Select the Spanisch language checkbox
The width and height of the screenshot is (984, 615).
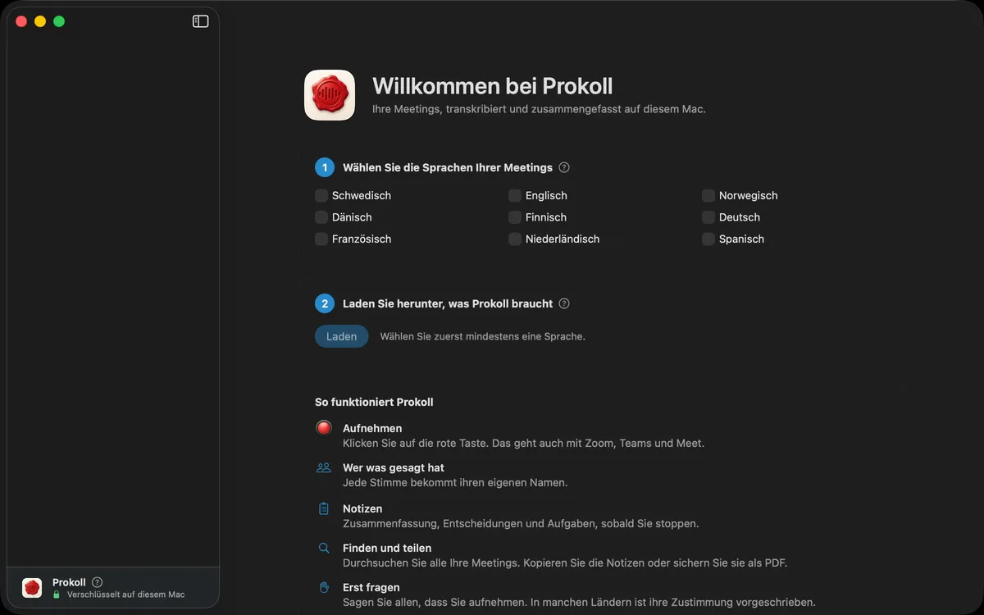[x=708, y=239]
